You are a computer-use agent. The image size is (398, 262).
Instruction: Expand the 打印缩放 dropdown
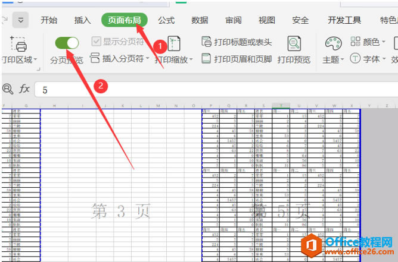click(191, 59)
